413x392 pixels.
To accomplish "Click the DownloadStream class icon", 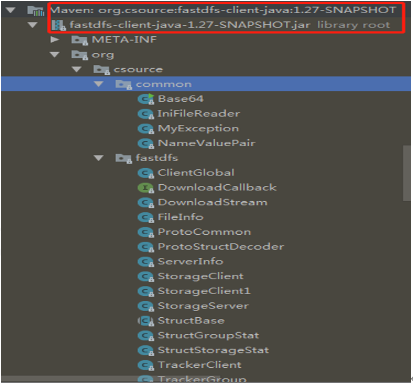I will coord(146,203).
